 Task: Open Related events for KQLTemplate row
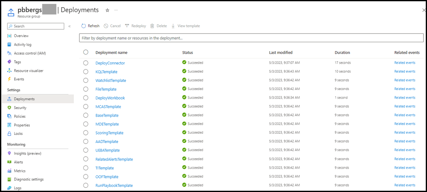[x=405, y=72]
